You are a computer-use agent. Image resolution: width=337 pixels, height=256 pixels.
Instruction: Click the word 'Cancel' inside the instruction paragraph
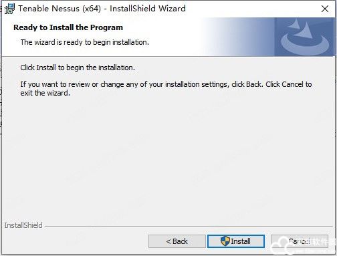click(x=293, y=84)
